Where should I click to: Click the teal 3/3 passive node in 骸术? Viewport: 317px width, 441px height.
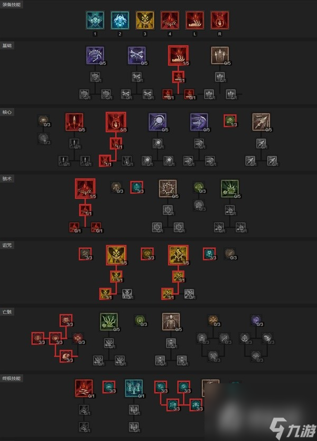point(137,187)
